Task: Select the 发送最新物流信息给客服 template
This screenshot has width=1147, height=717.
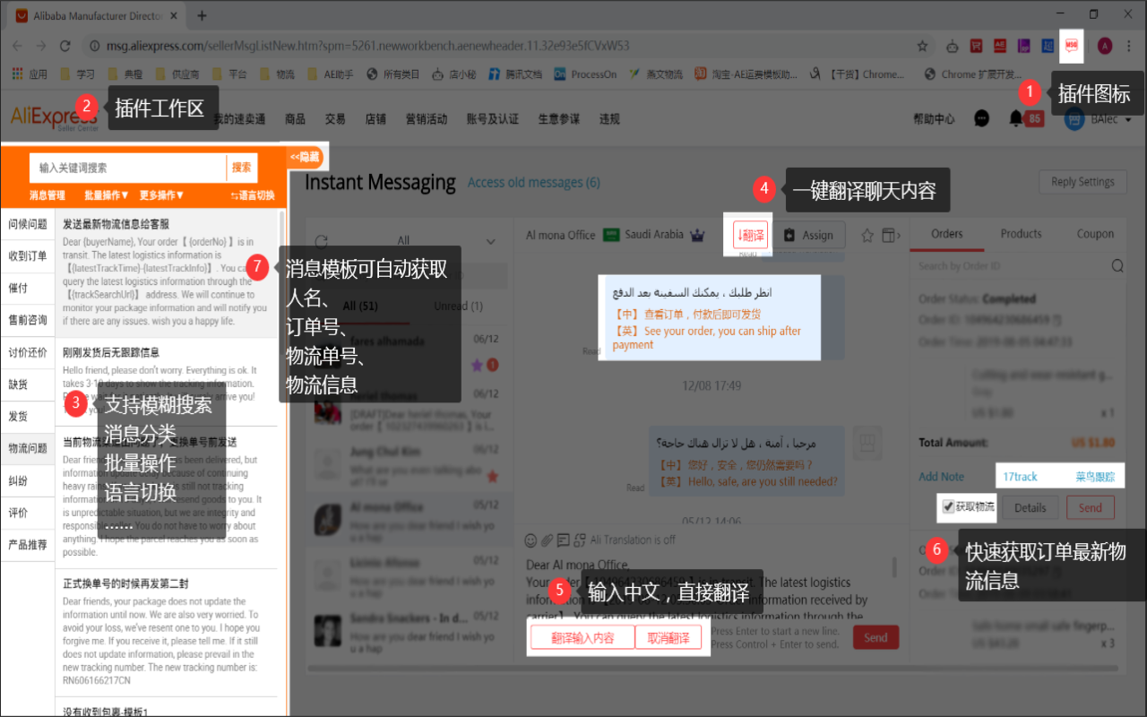Action: [167, 274]
